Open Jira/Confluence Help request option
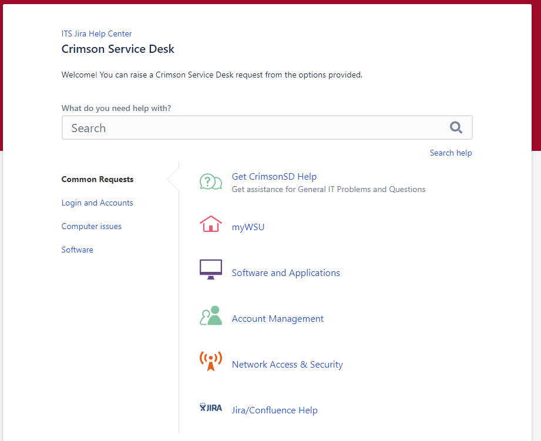Image resolution: width=541 pixels, height=441 pixels. pos(274,410)
